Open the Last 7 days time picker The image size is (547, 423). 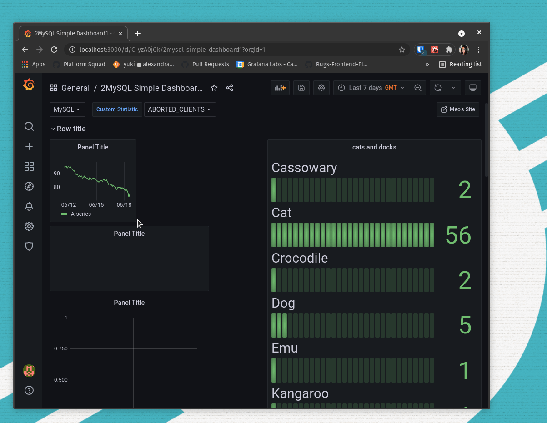click(371, 88)
